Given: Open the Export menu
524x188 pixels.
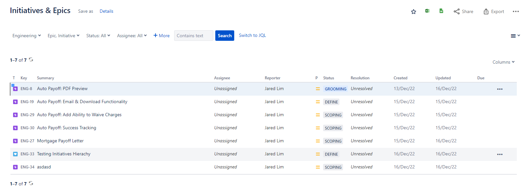Looking at the screenshot, I should coord(494,11).
